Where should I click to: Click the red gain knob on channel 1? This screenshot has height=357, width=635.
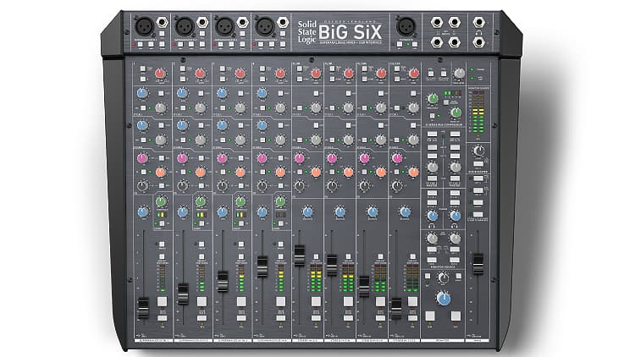click(160, 74)
